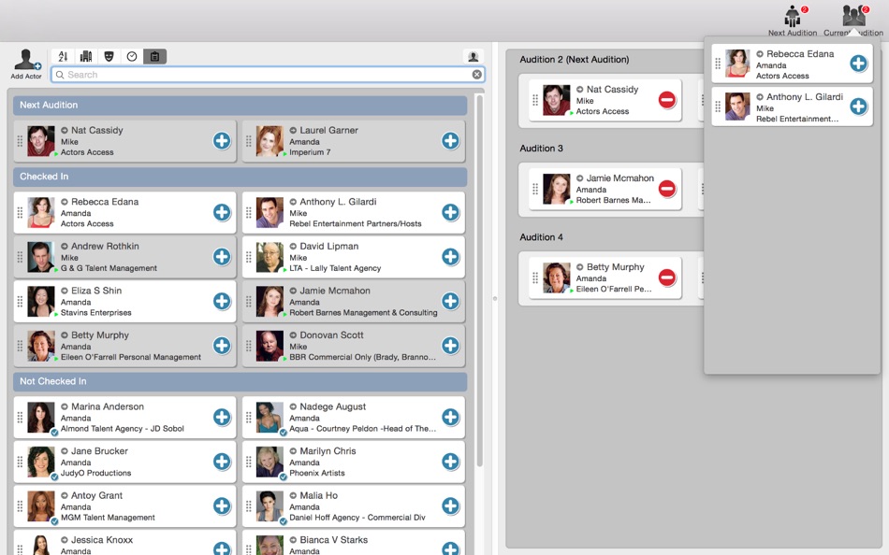Click 'LTA - Lally Talent Agency' text

[335, 268]
